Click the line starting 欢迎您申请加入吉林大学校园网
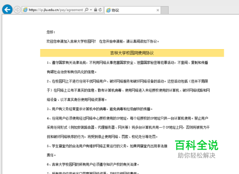 [x=103, y=42]
